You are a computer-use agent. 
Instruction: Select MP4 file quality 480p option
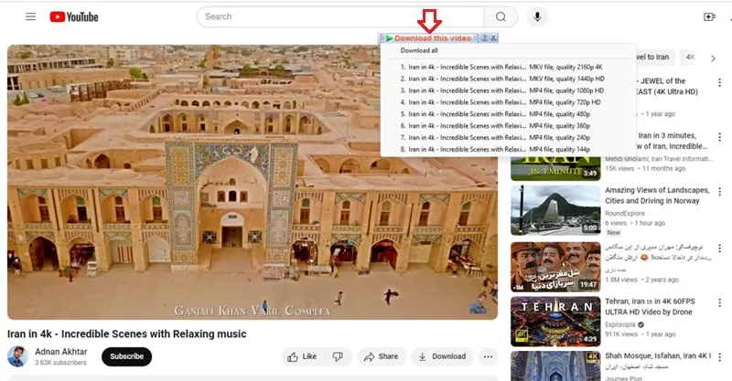495,114
